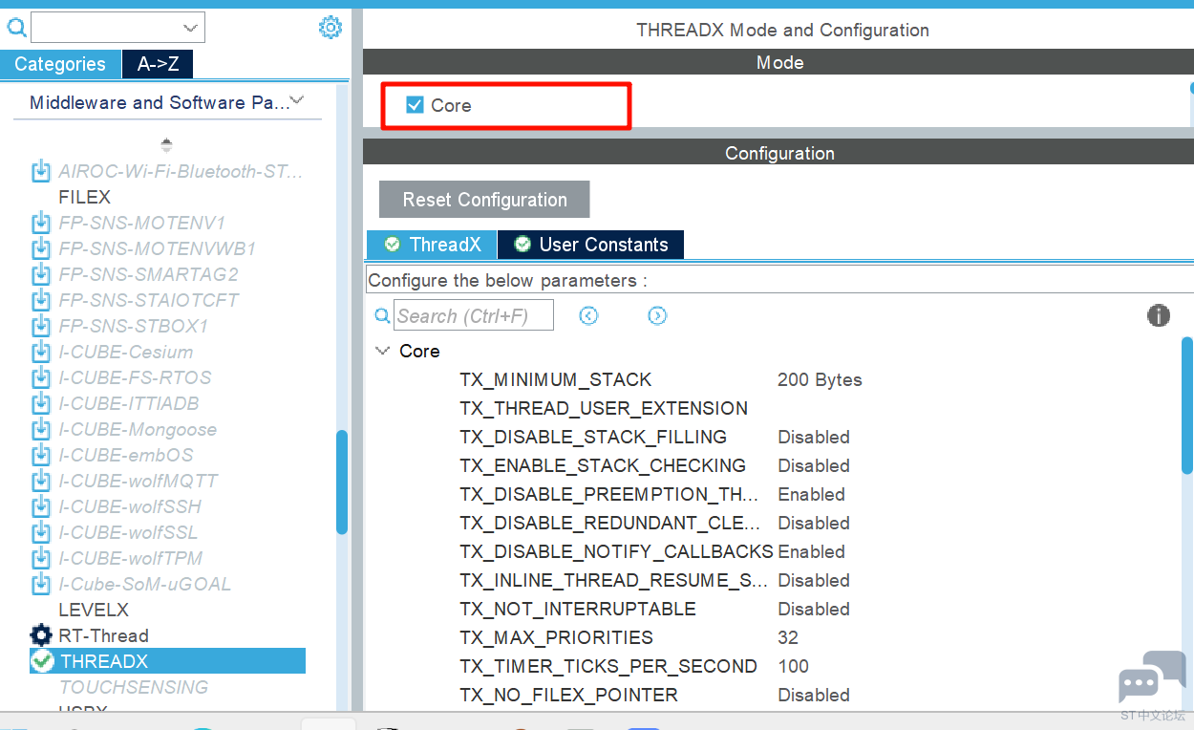Click the green check icon beside THREADX
1194x730 pixels.
42,661
